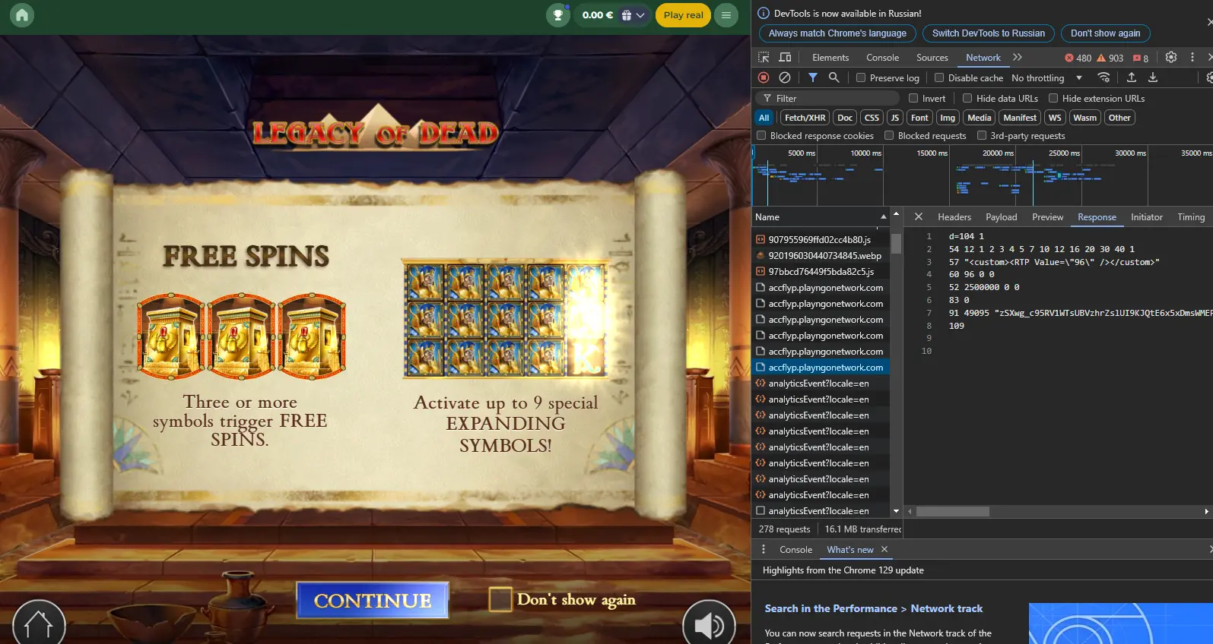
Task: Switch to the Sources tab
Action: click(932, 58)
